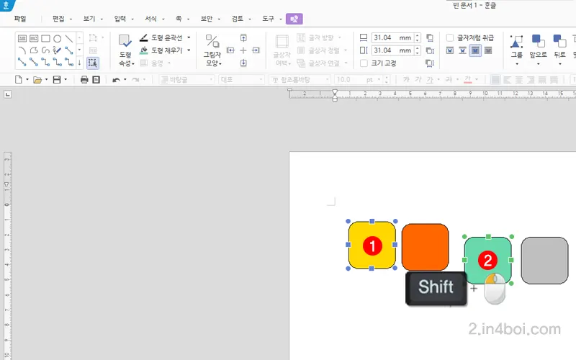
Task: Open the shape gallery full list arrow
Action: pyautogui.click(x=79, y=63)
